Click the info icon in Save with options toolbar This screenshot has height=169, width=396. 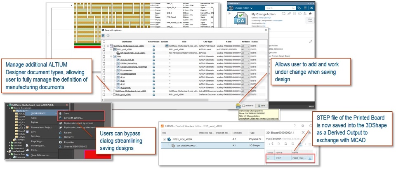pos(108,35)
